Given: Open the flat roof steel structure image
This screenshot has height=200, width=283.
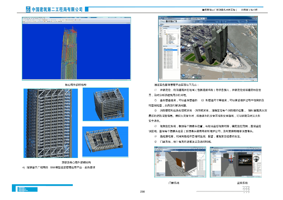Looking at the screenshot, I should [x=105, y=141].
